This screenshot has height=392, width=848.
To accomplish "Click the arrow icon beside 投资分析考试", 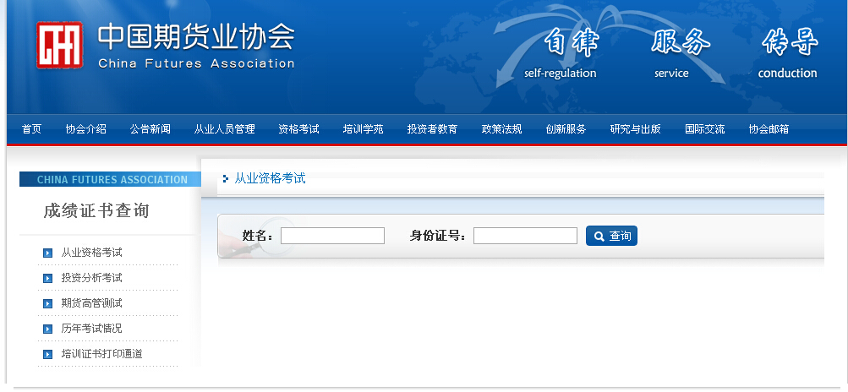I will (47, 278).
